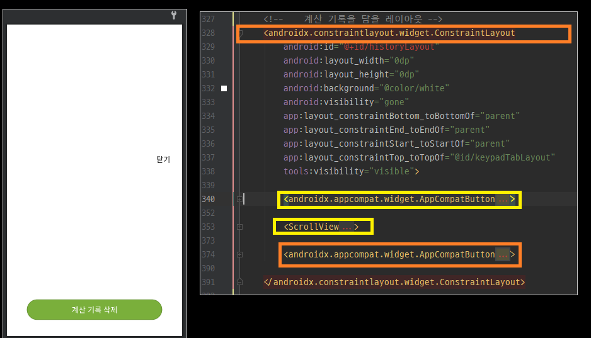Click the tools:visibility="visible" line
591x338 pixels.
click(351, 171)
